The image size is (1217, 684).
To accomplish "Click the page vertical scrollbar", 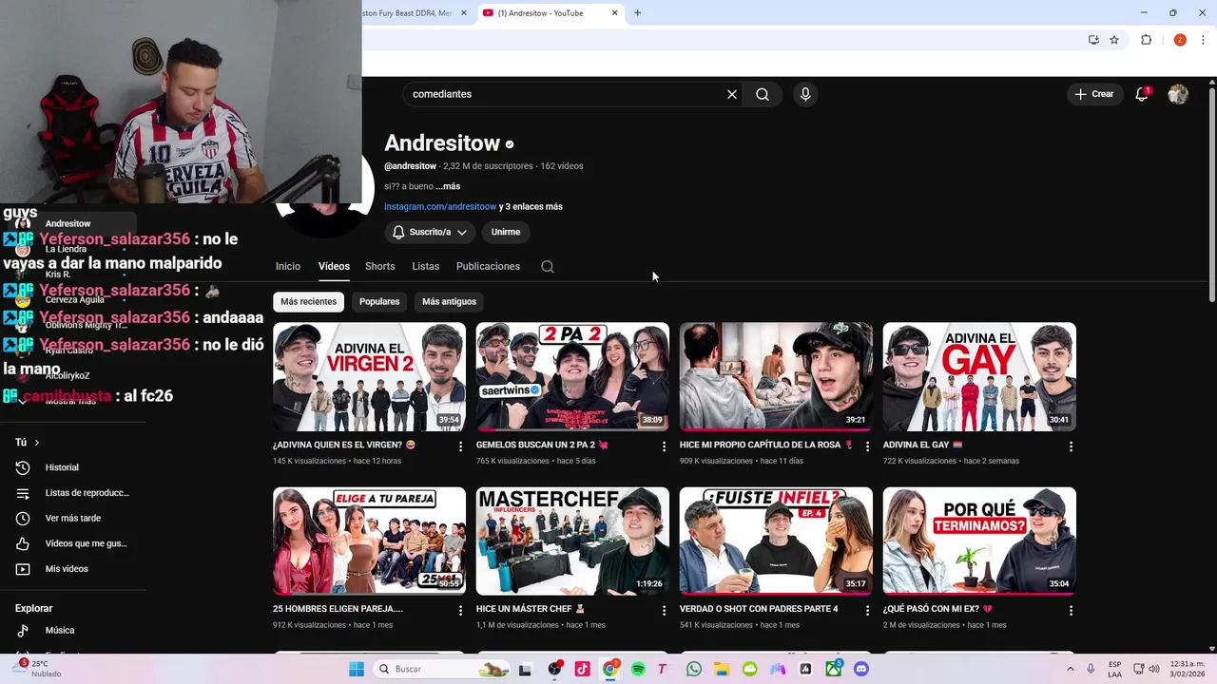I will [x=1211, y=195].
